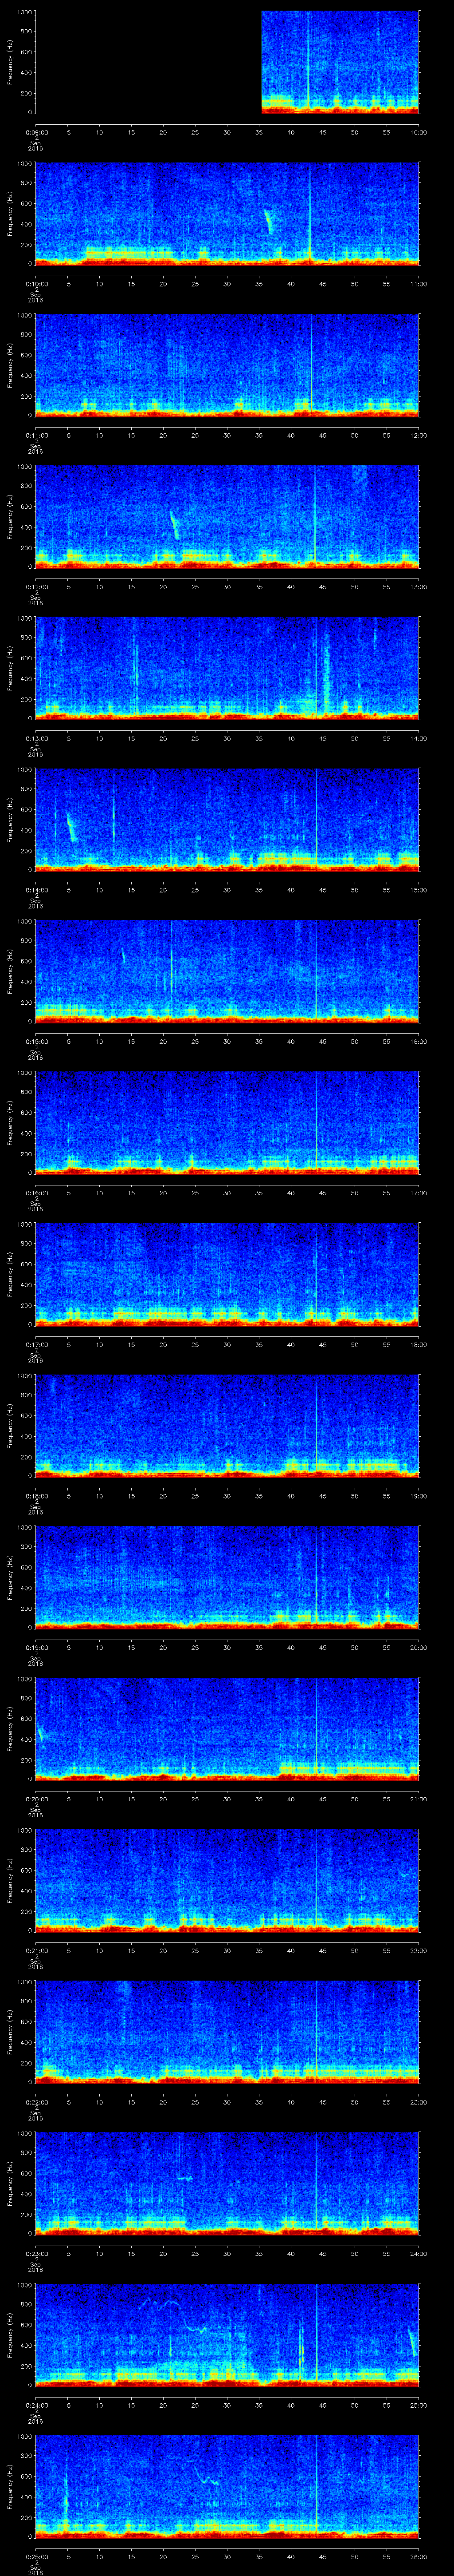The width and height of the screenshot is (454, 2576).
Task: Click the 26:00 end time label
Action: [418, 2557]
